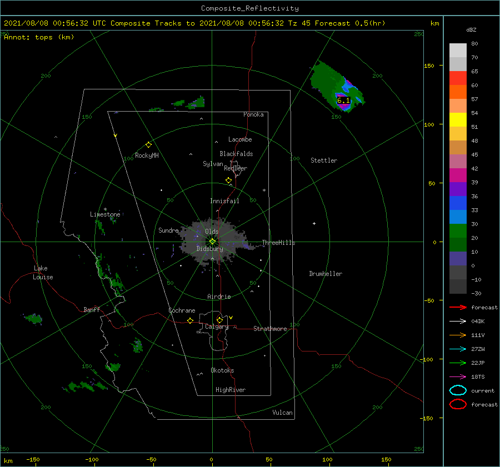Click the red forecast ellipse legend icon
The width and height of the screenshot is (500, 467).
pyautogui.click(x=458, y=404)
